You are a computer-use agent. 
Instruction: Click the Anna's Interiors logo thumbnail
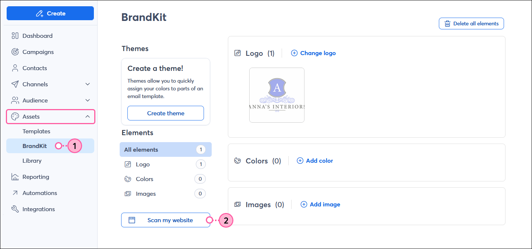click(x=277, y=95)
